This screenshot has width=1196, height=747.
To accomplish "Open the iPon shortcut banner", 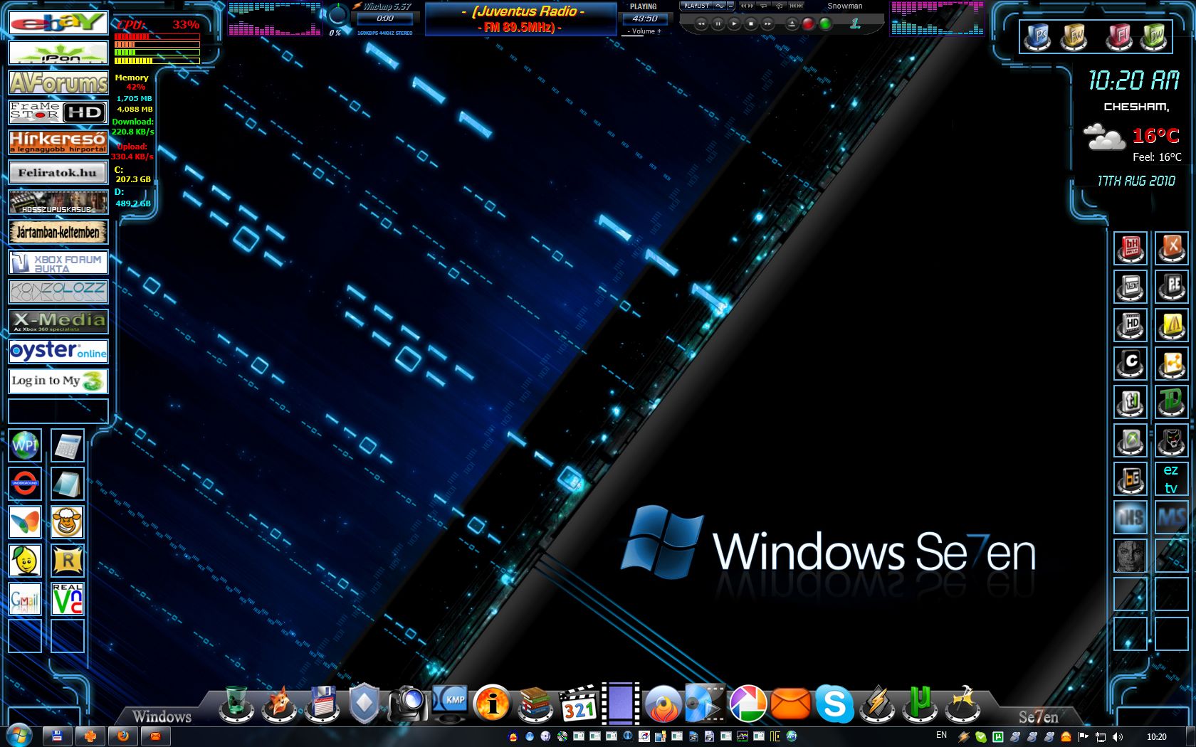I will point(58,53).
